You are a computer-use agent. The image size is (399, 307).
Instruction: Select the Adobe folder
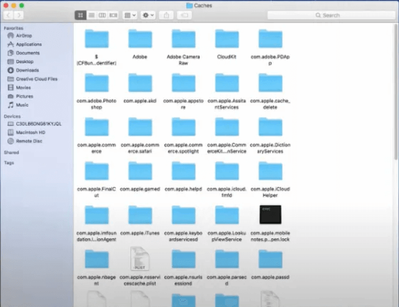point(140,39)
